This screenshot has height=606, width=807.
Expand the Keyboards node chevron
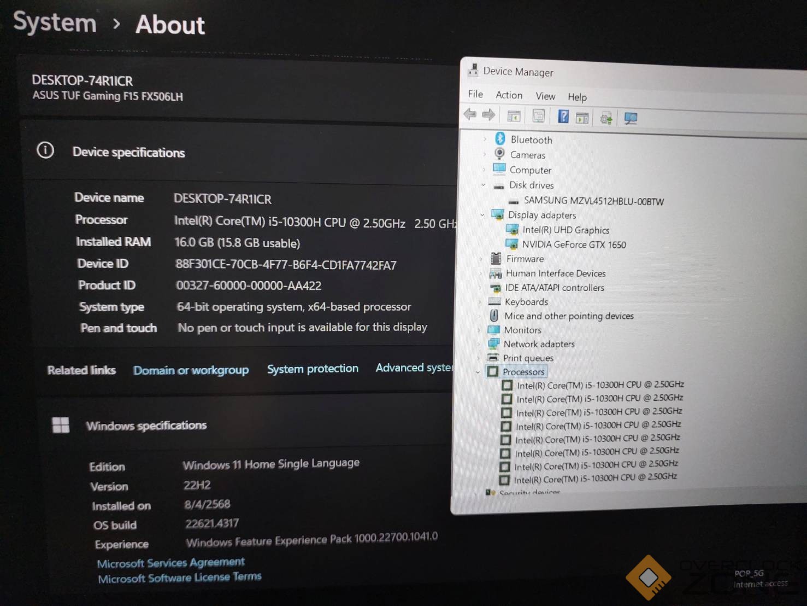click(x=480, y=301)
